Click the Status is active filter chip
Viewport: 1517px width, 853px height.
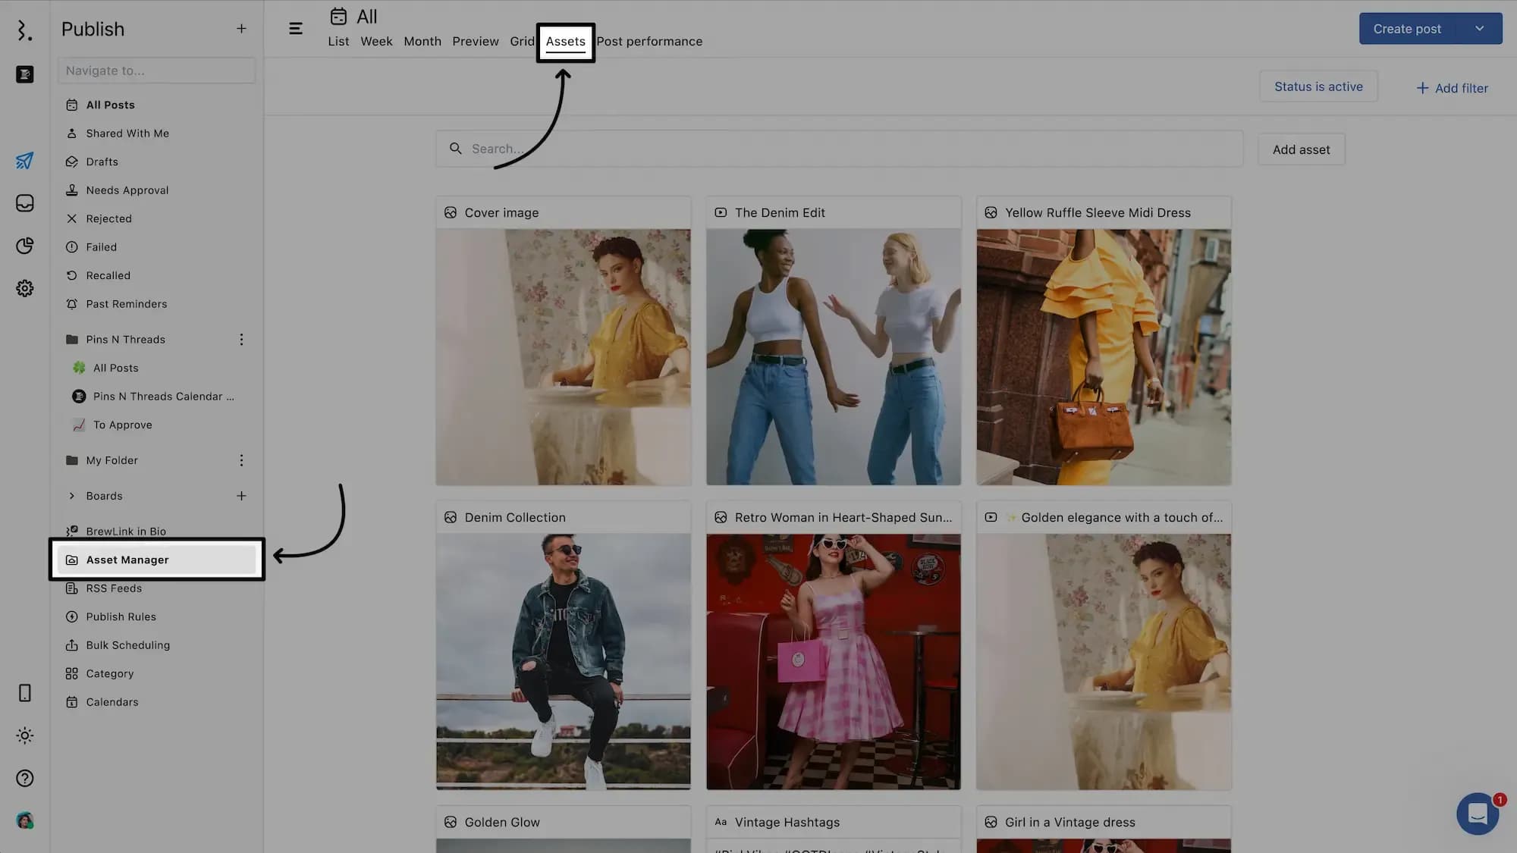click(x=1318, y=86)
